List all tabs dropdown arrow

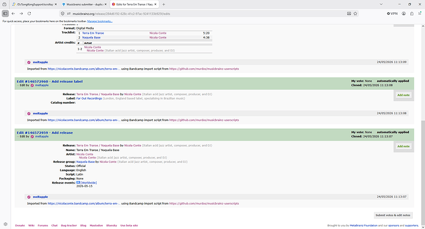click(381, 4)
